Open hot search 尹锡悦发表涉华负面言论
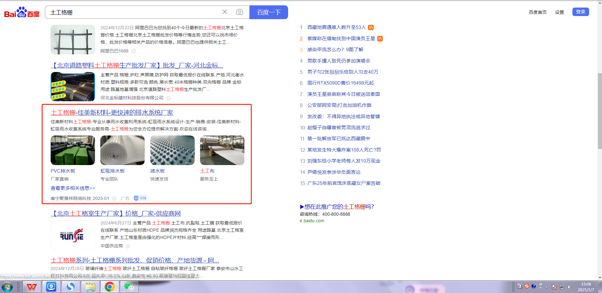Image resolution: width=602 pixels, height=293 pixels. point(334,172)
